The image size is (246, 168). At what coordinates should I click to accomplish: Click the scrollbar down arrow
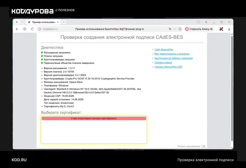click(232, 148)
